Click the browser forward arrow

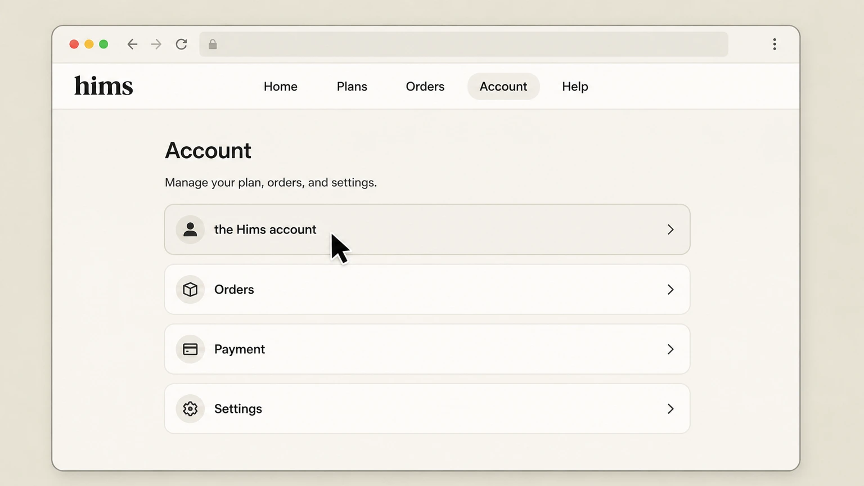tap(156, 44)
